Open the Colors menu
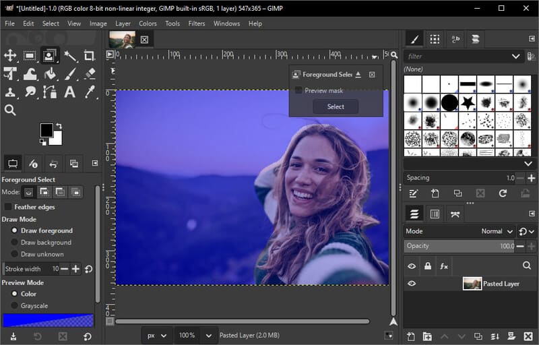539x345 pixels. (x=148, y=24)
